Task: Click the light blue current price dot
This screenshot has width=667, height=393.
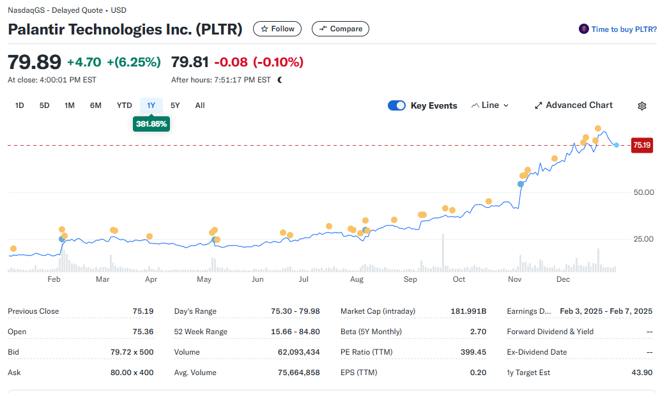Action: pyautogui.click(x=617, y=145)
